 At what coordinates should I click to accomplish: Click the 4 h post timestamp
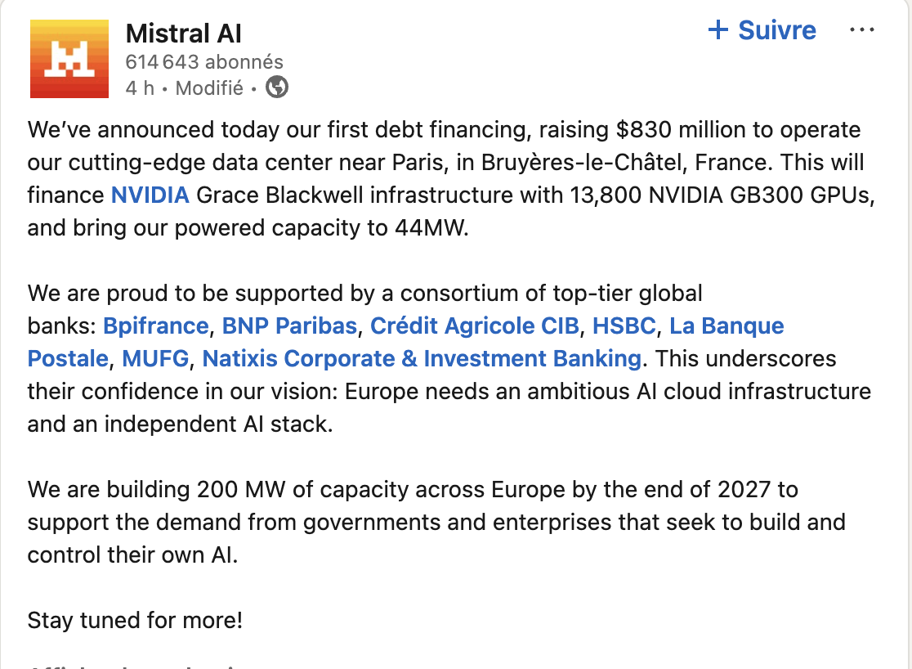[x=140, y=88]
